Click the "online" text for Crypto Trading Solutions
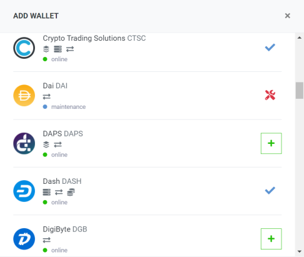The height and width of the screenshot is (257, 304). 59,59
